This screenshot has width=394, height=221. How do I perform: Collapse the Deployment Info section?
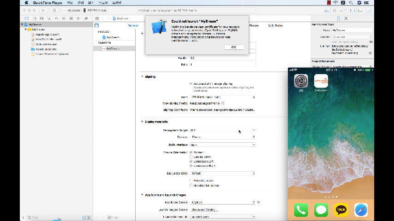(x=142, y=122)
